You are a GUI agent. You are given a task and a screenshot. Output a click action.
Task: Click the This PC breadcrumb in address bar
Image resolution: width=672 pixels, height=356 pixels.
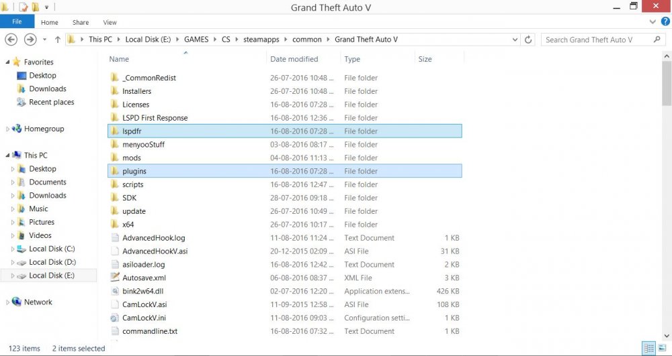pos(100,40)
